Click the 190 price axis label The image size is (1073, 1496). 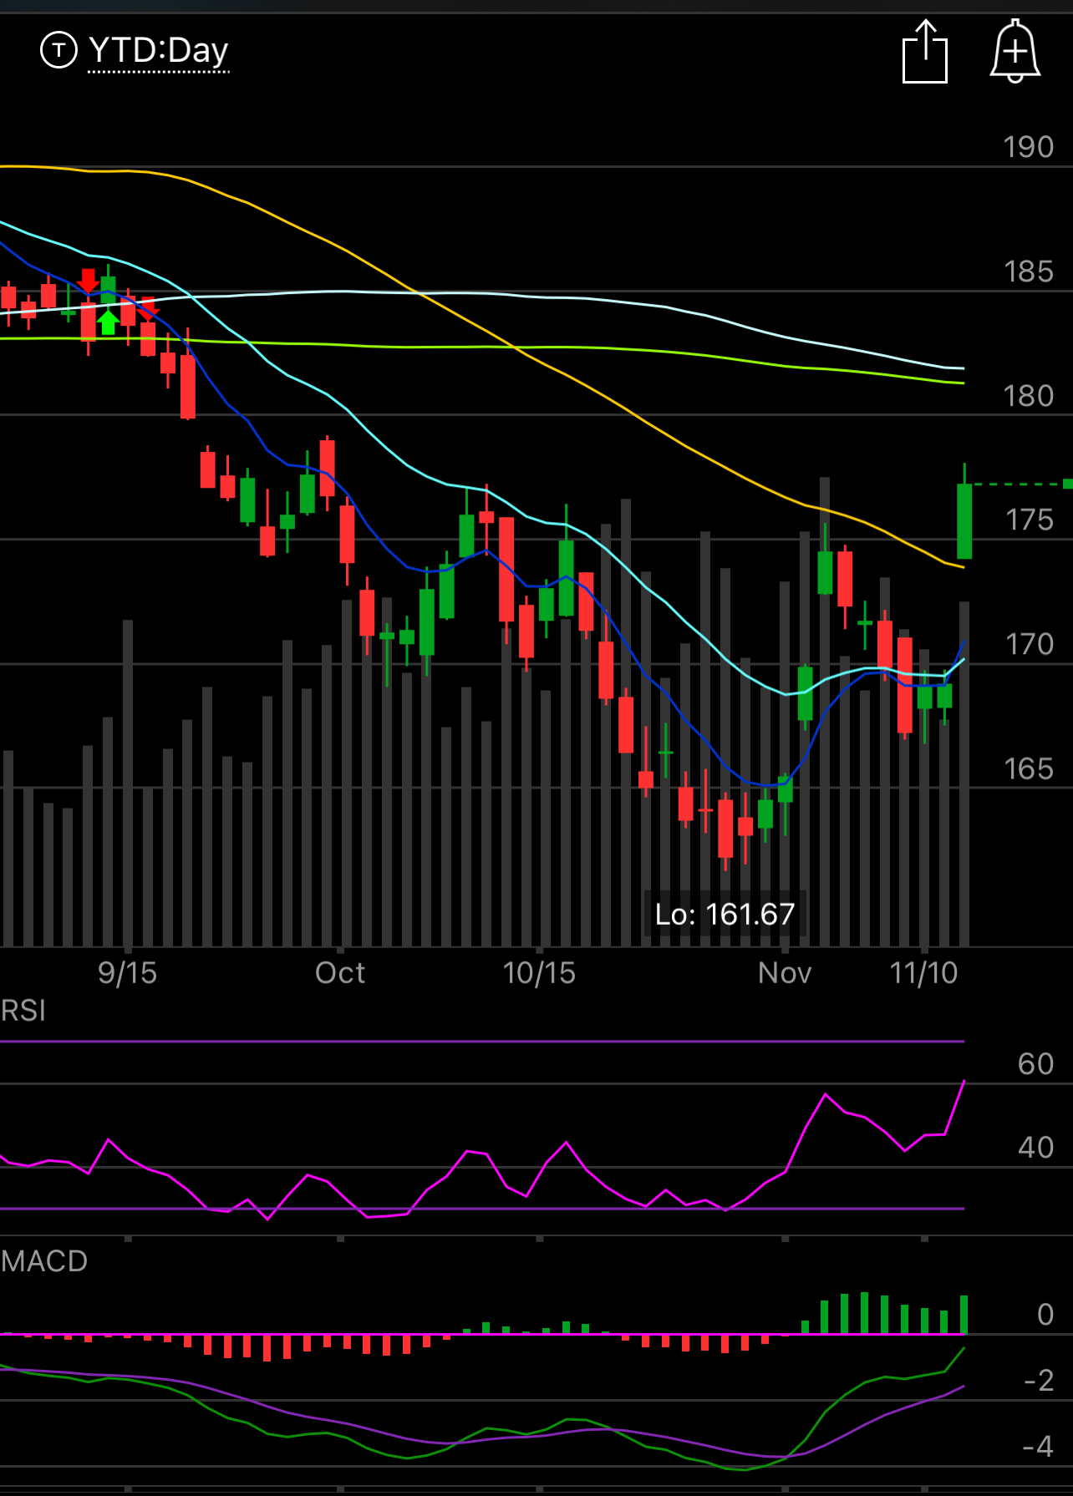click(x=1029, y=147)
